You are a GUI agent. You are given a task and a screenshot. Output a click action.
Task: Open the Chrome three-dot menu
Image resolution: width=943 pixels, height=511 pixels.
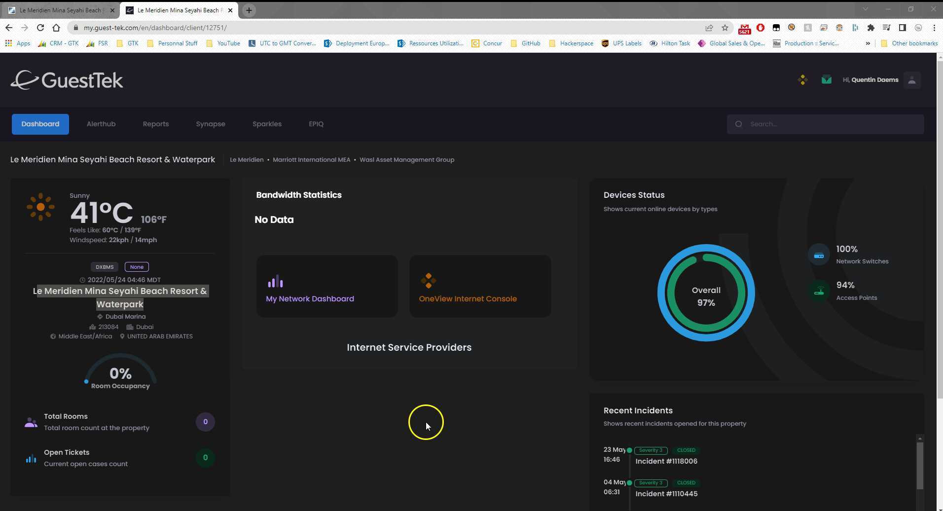[x=934, y=28]
